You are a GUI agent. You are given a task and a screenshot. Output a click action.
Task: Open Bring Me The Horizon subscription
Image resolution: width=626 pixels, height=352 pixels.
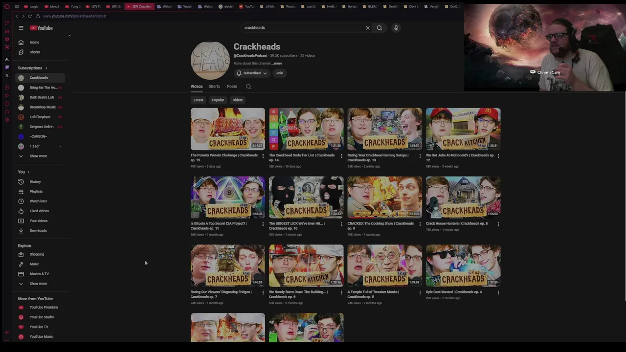coord(39,88)
